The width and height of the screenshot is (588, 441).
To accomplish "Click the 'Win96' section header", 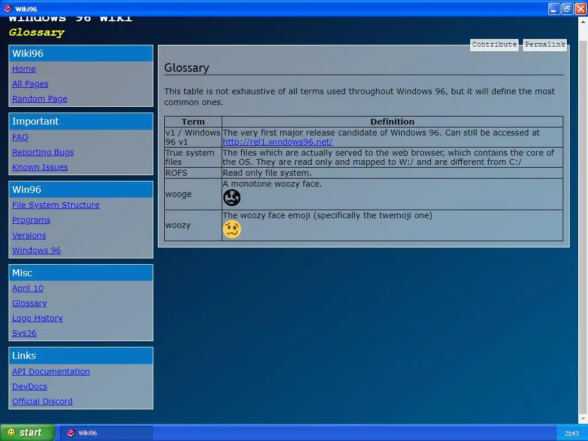I will point(81,189).
